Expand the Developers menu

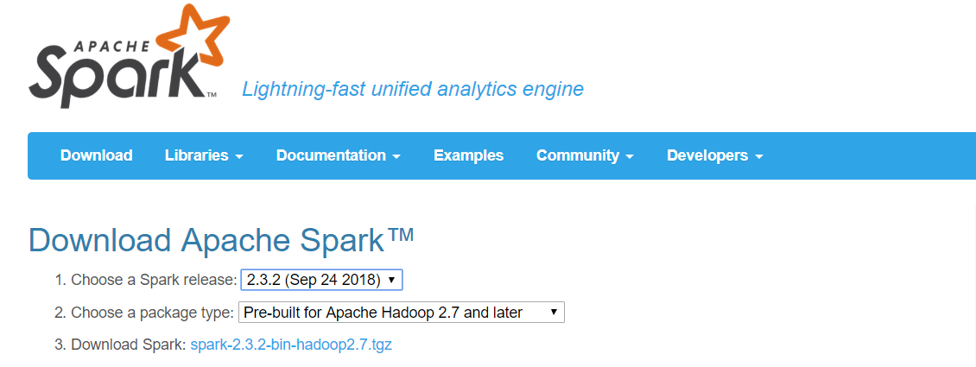tap(714, 155)
